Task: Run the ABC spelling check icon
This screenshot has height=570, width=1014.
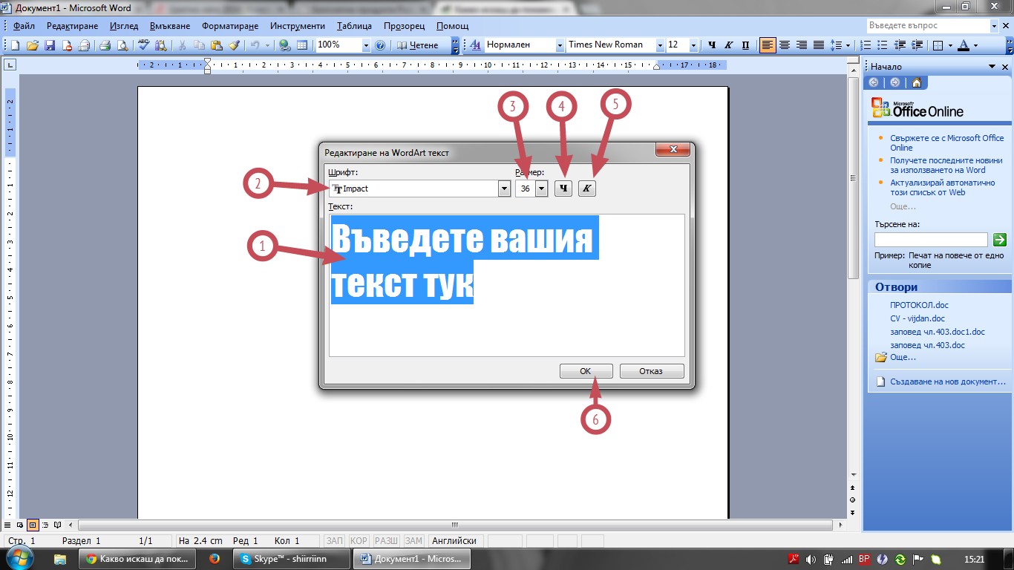Action: tap(143, 45)
